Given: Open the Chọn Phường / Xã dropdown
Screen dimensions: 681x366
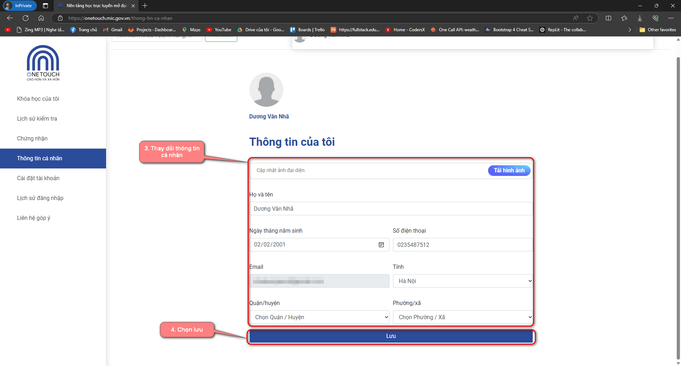Looking at the screenshot, I should (x=463, y=317).
